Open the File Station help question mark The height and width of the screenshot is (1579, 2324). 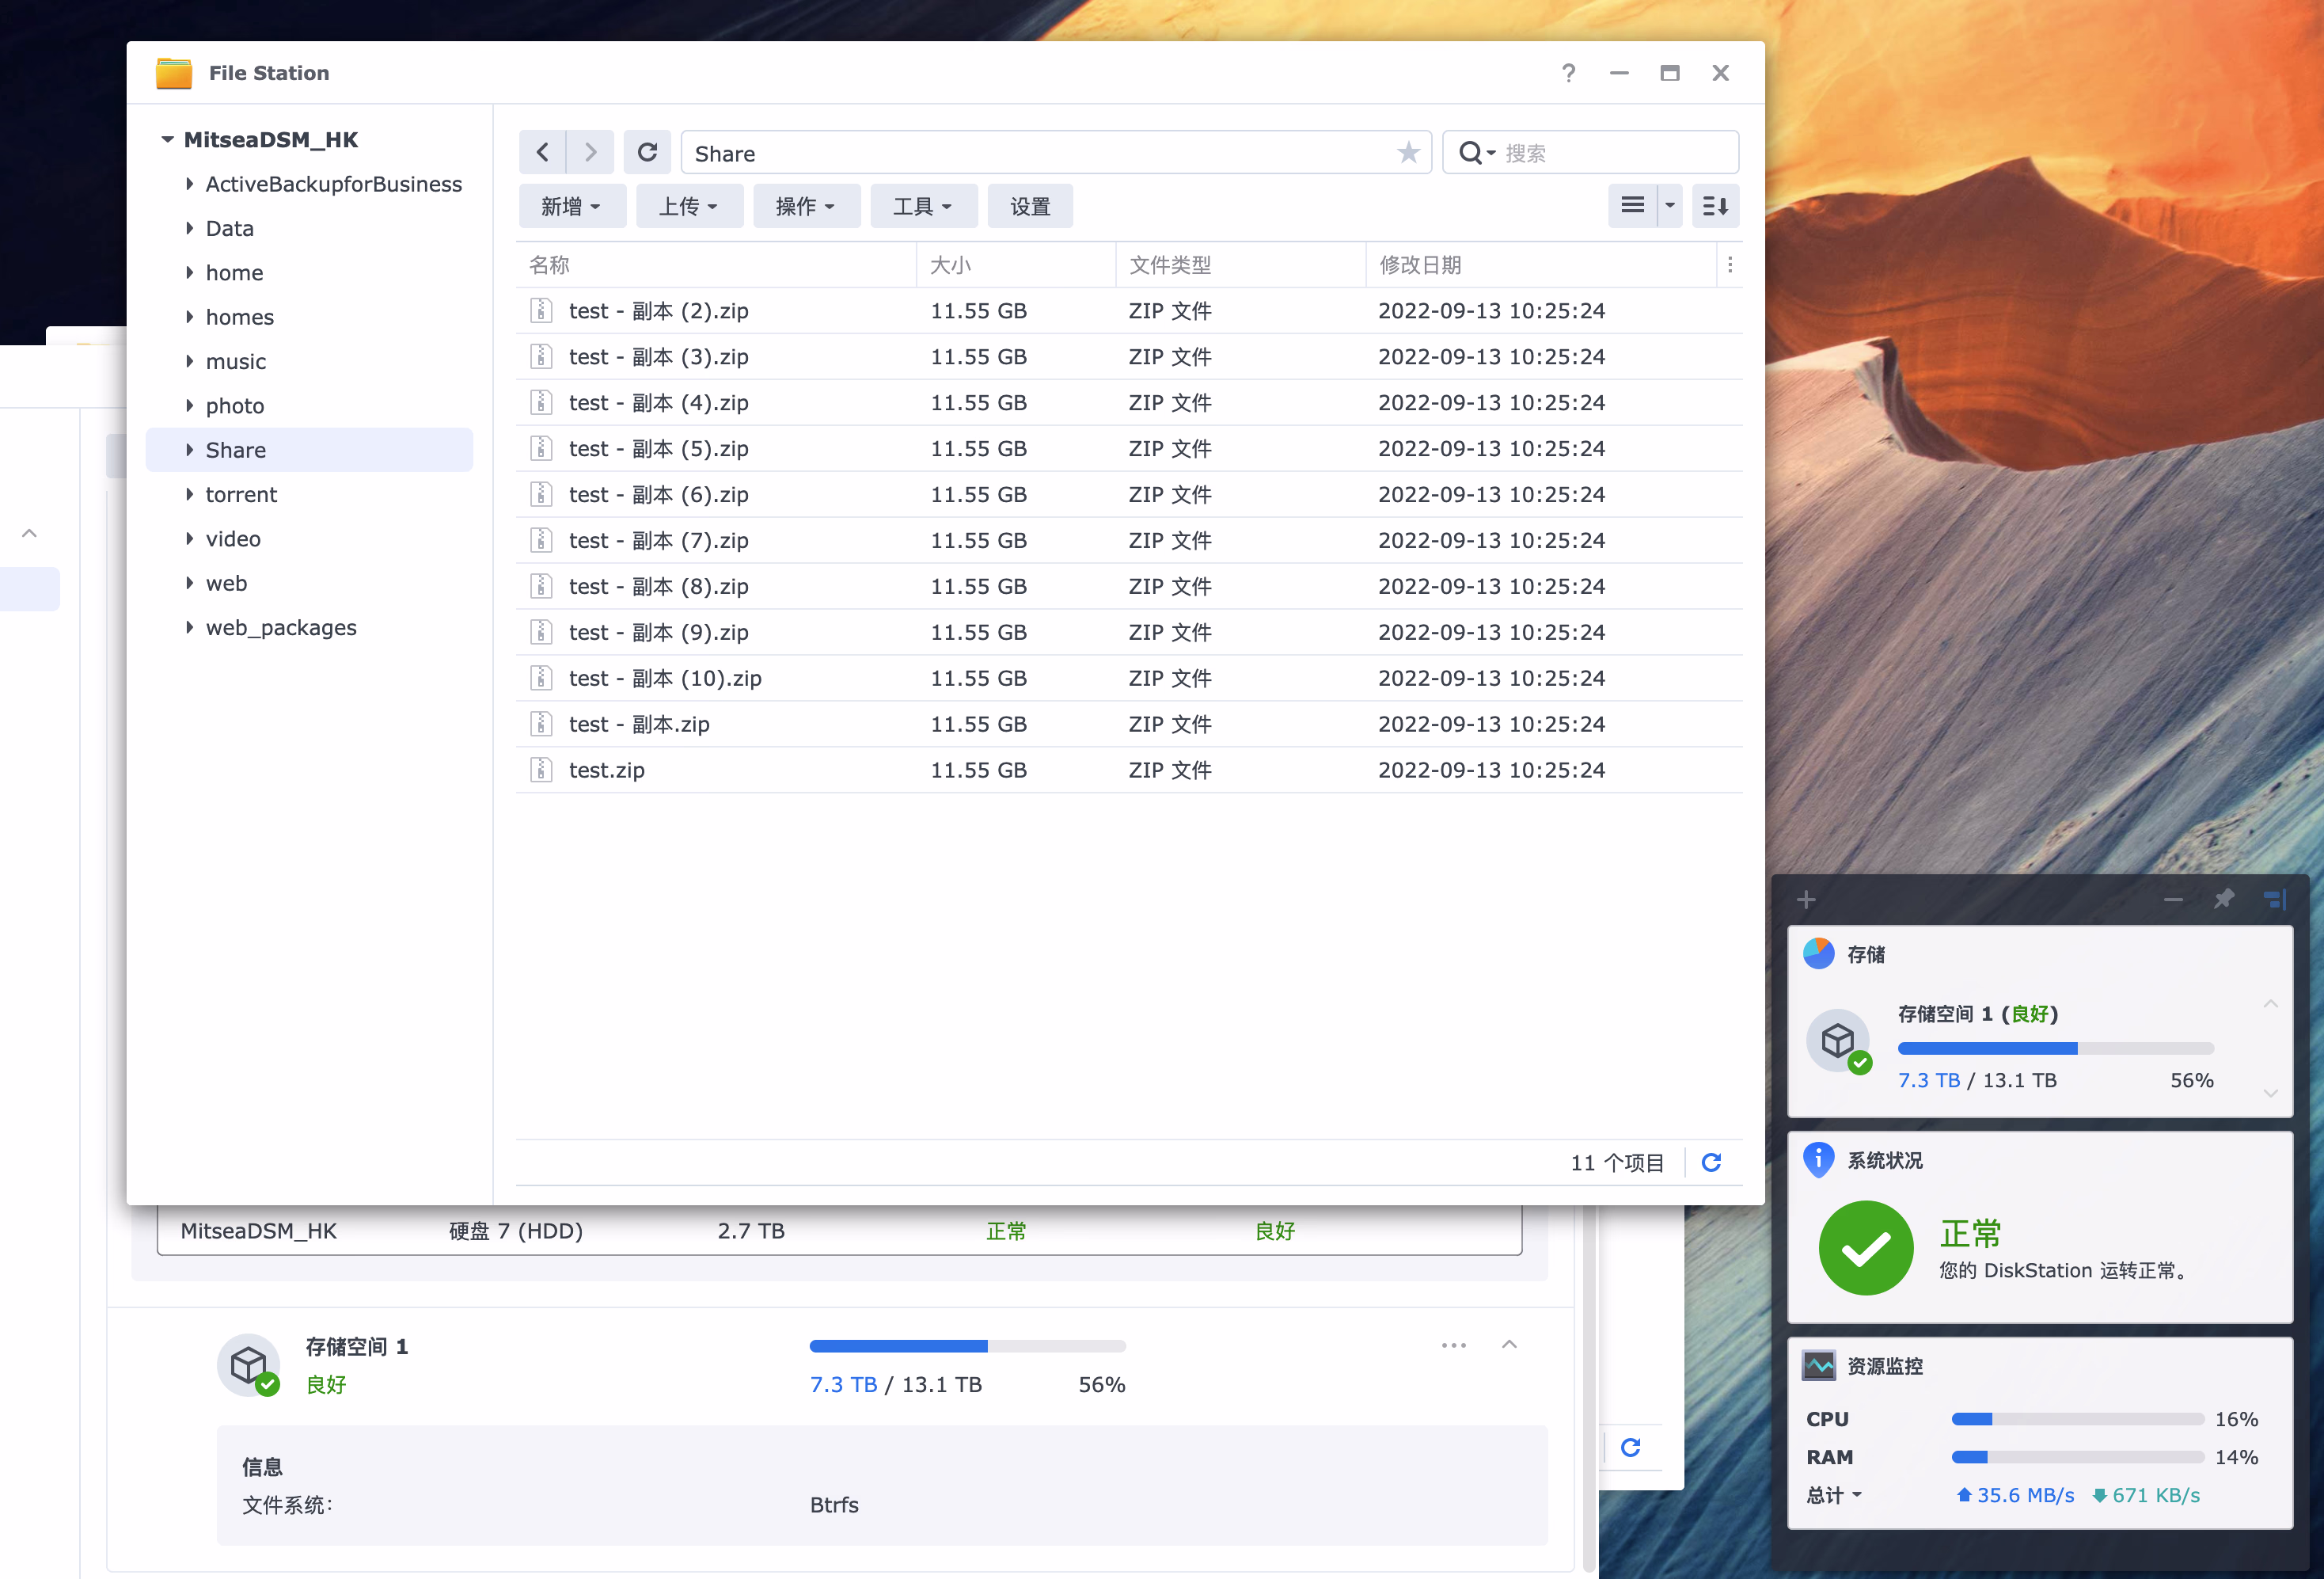click(x=1568, y=73)
